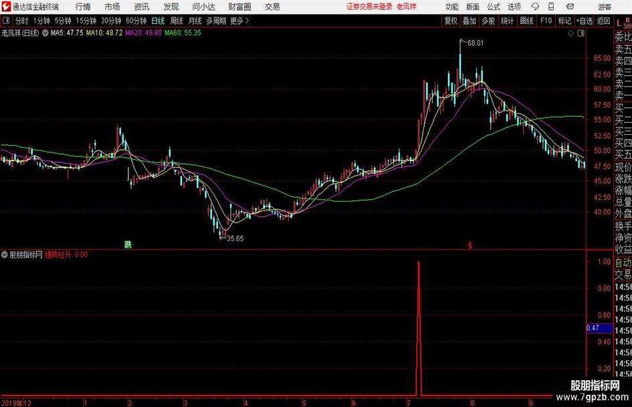
Task: Switch to 分时 chart period
Action: (22, 21)
